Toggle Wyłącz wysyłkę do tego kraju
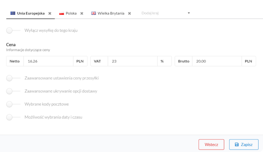This screenshot has width=263, height=152. click(13, 31)
